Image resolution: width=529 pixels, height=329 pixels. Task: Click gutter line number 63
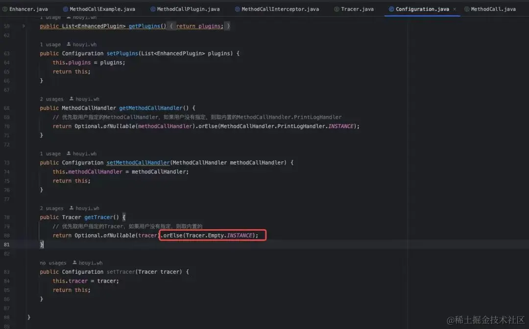pyautogui.click(x=7, y=53)
